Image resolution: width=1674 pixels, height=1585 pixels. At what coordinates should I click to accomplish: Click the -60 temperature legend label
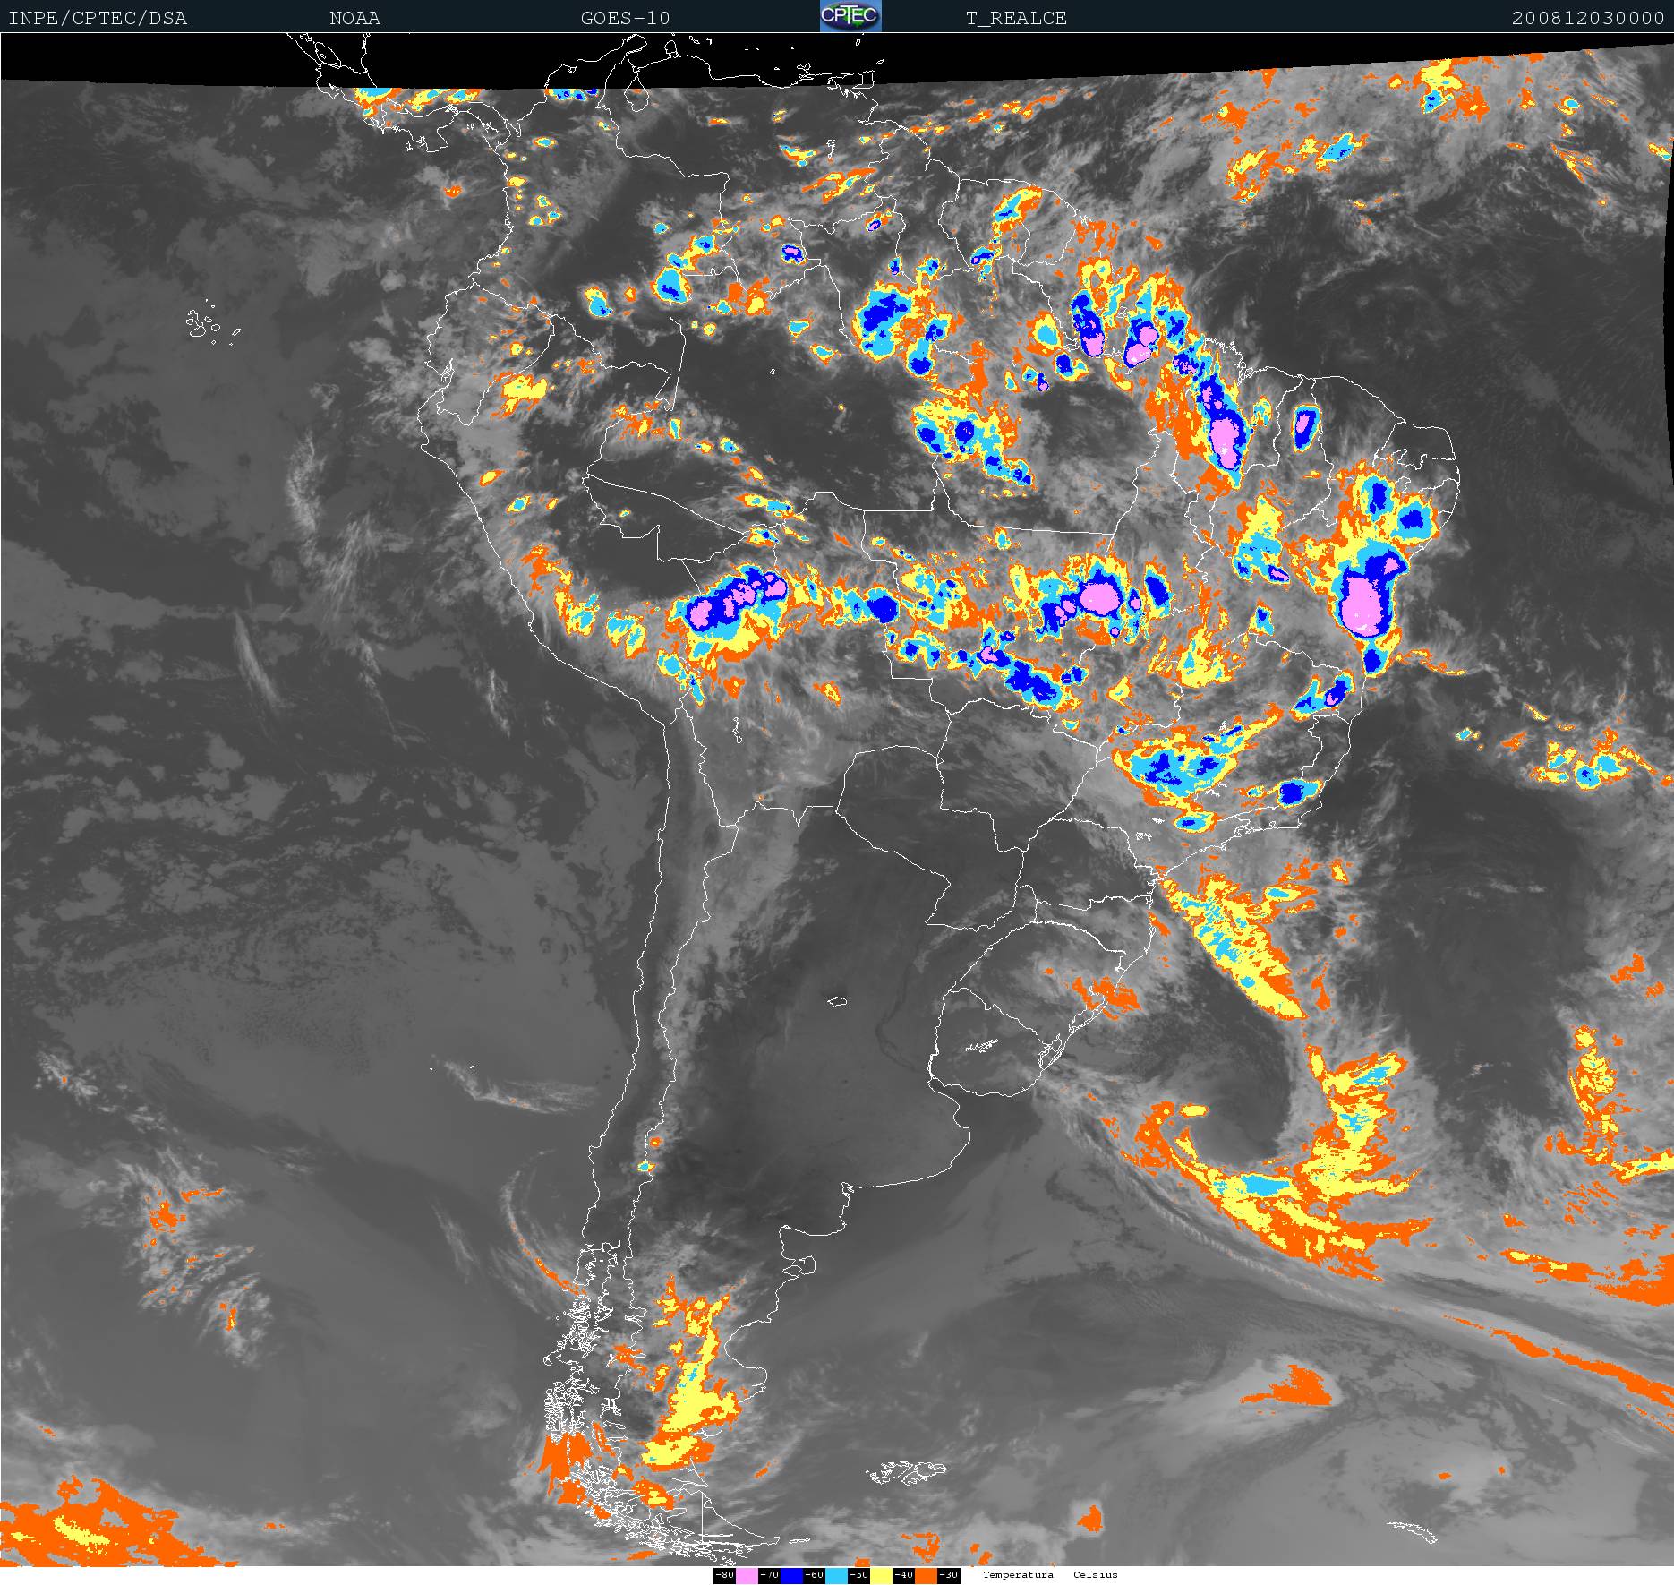point(814,1575)
